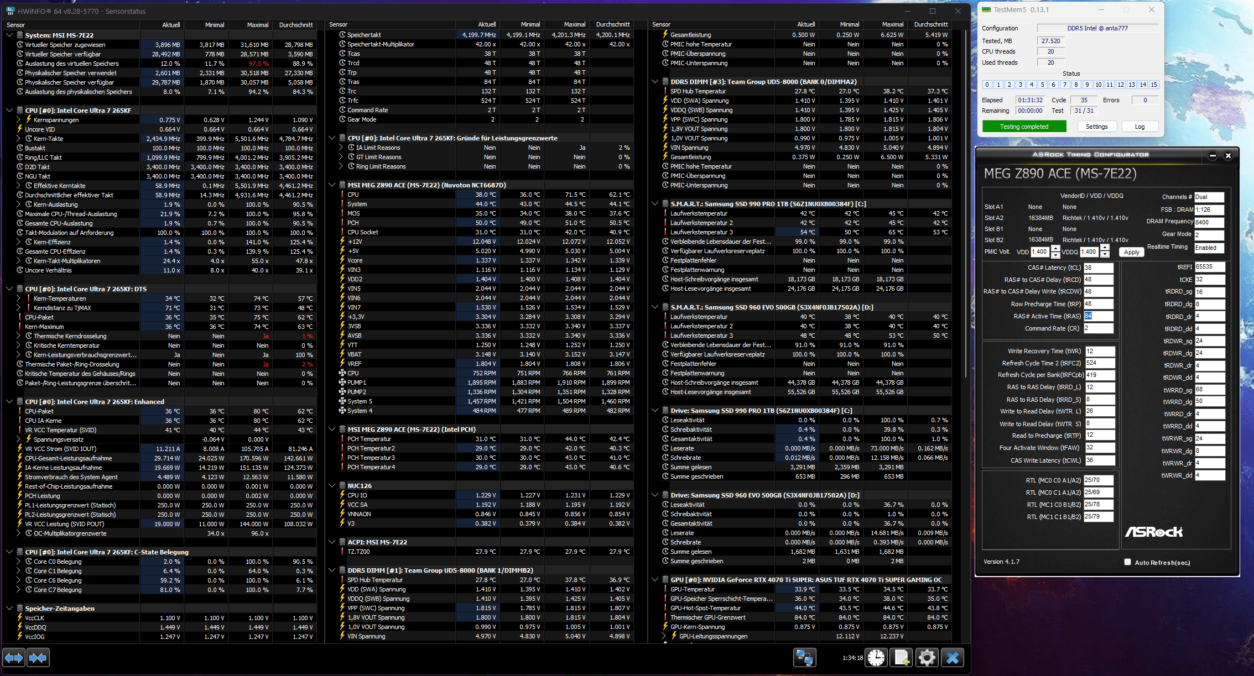This screenshot has height=676, width=1254.
Task: Click the Durchschnitt column header in first panel
Action: 296,25
